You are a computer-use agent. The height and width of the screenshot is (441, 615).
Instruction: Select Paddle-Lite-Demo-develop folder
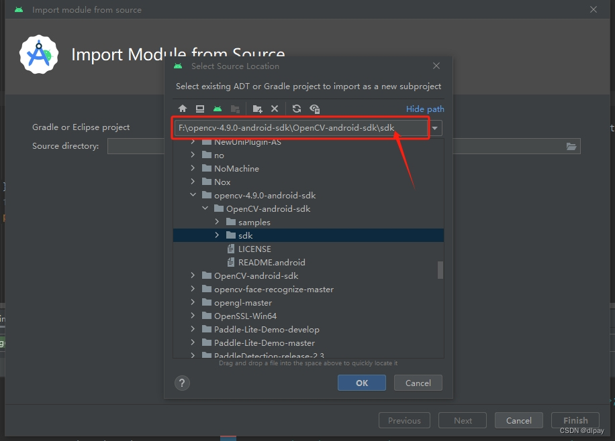point(308,328)
